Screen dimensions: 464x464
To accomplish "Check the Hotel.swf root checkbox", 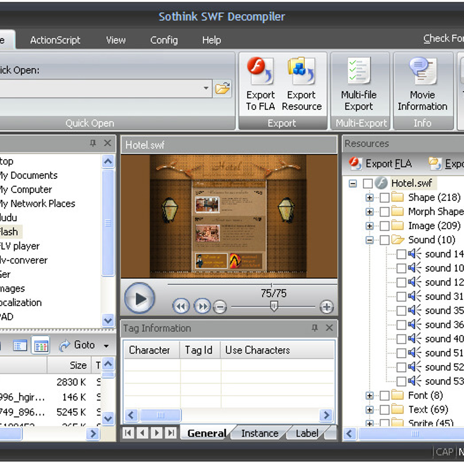I will [368, 183].
